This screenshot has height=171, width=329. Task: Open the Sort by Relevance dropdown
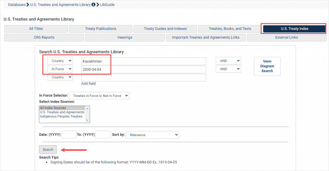point(152,135)
